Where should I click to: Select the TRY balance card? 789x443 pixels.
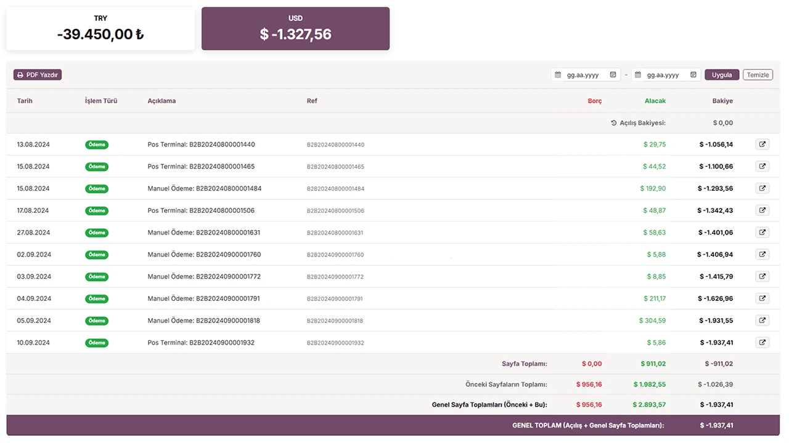(100, 29)
